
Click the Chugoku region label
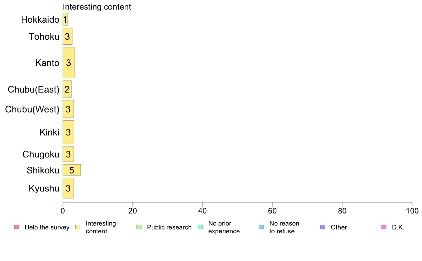pos(41,155)
